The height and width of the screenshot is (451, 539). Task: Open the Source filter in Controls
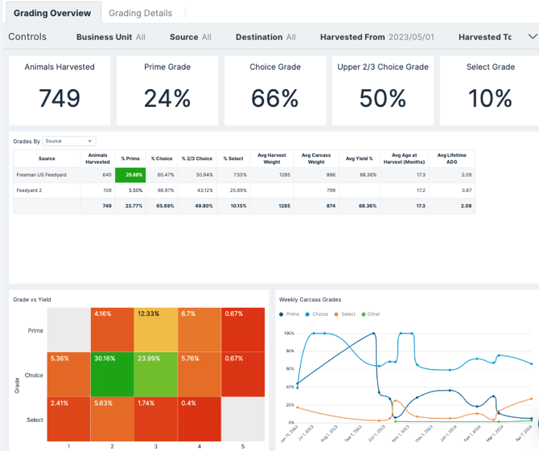click(x=191, y=37)
